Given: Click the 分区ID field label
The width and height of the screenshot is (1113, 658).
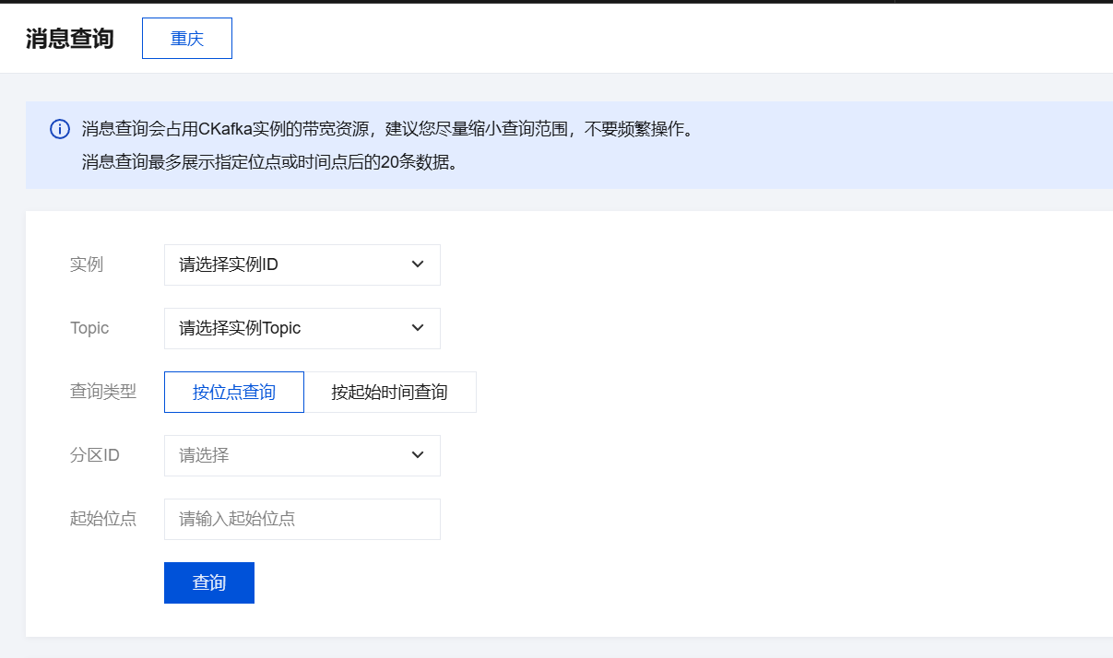Looking at the screenshot, I should [95, 455].
